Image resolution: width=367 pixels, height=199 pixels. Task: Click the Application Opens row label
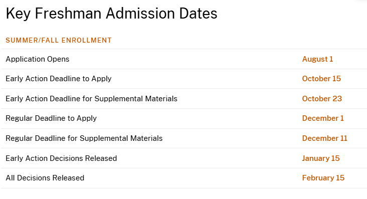(x=38, y=59)
